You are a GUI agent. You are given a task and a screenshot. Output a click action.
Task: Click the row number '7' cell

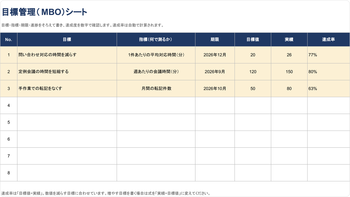click(x=9, y=156)
